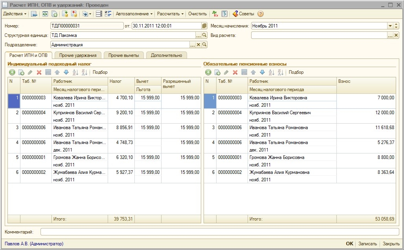Click the help question mark icon in toolbar

[x=260, y=14]
